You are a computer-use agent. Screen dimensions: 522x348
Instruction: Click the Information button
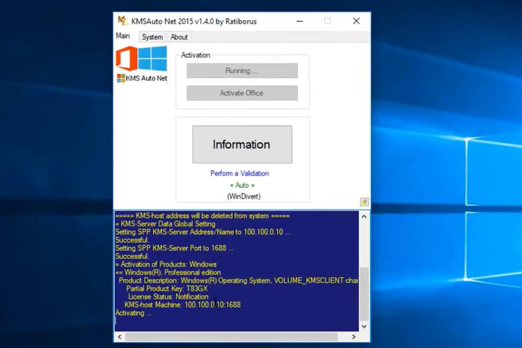click(242, 144)
